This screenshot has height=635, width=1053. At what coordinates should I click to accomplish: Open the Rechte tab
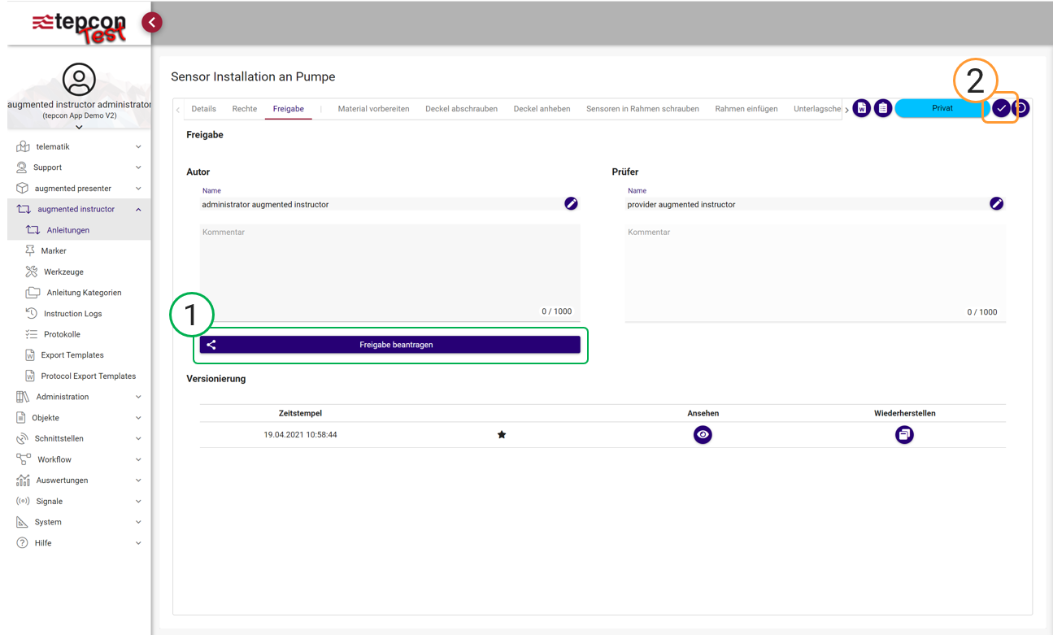244,109
